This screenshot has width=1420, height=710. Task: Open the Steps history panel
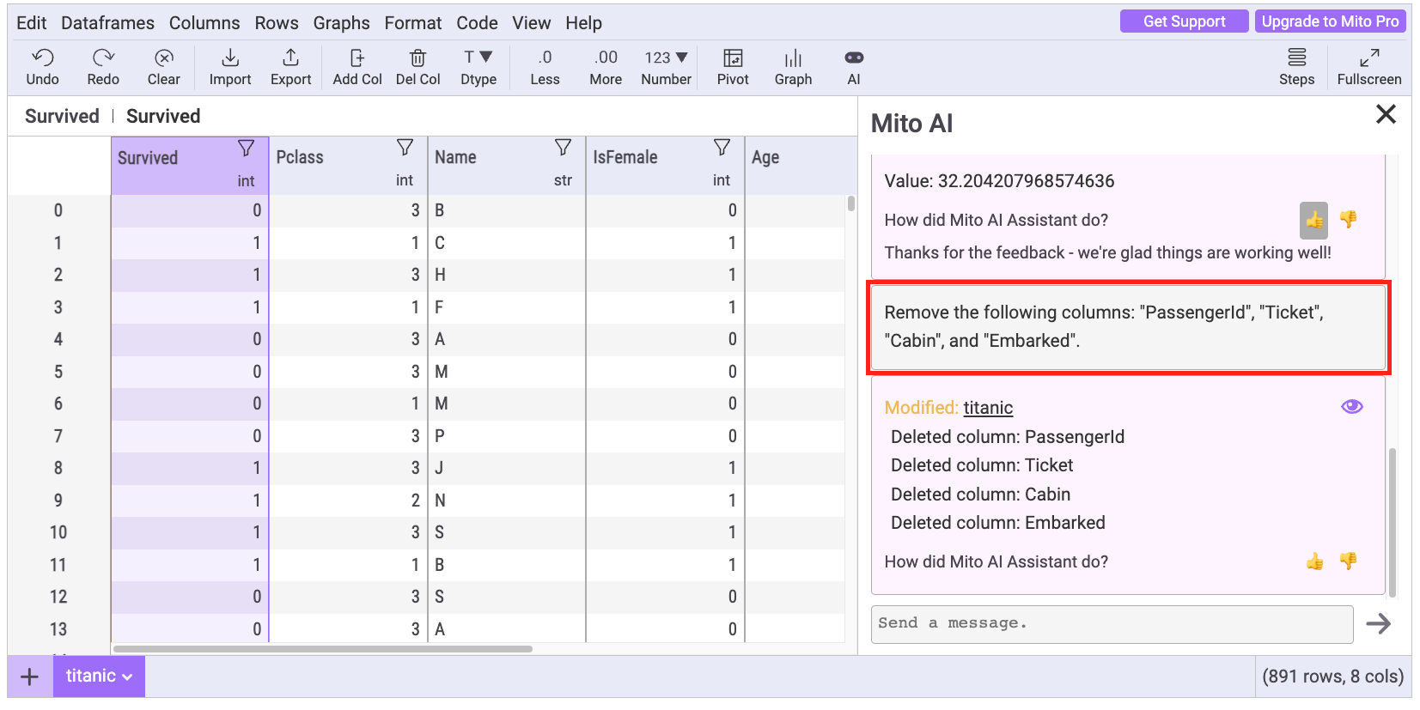1295,58
